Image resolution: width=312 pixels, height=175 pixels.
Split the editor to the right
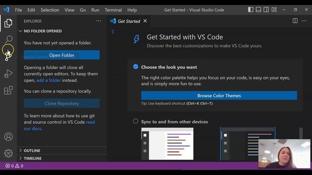(x=295, y=21)
